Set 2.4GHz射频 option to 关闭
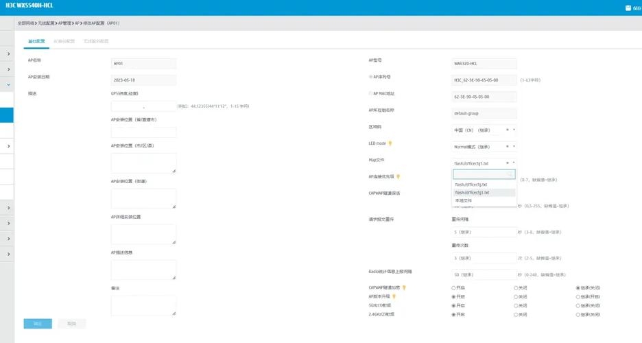Image resolution: width=642 pixels, height=343 pixels. 516,315
